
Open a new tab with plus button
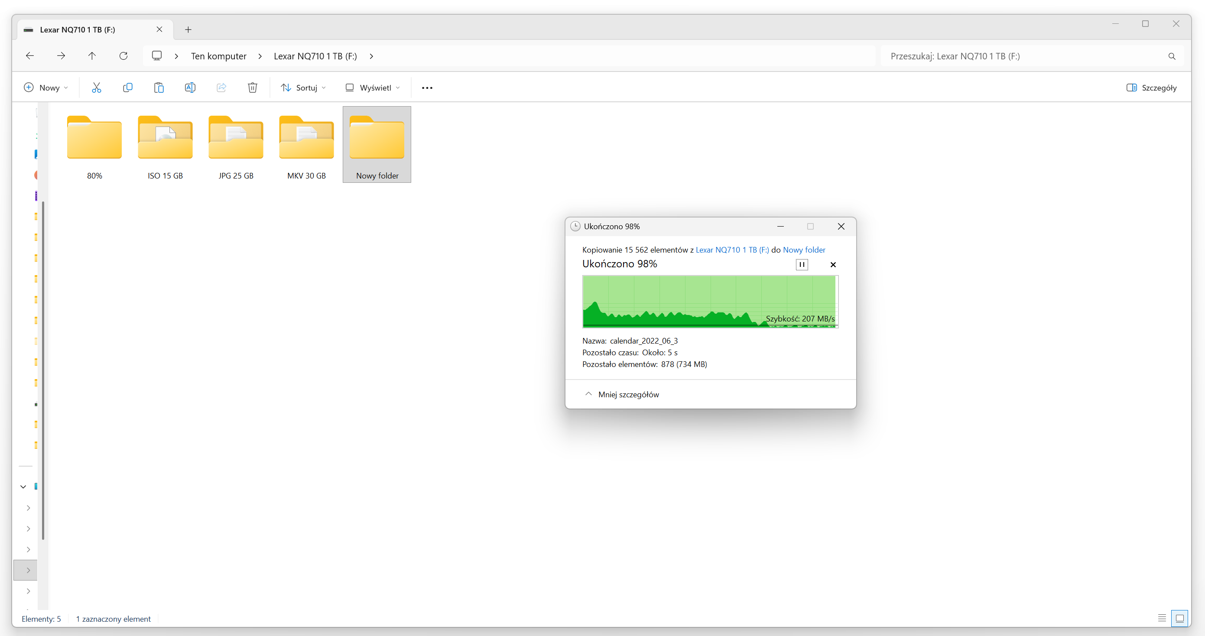tap(188, 29)
